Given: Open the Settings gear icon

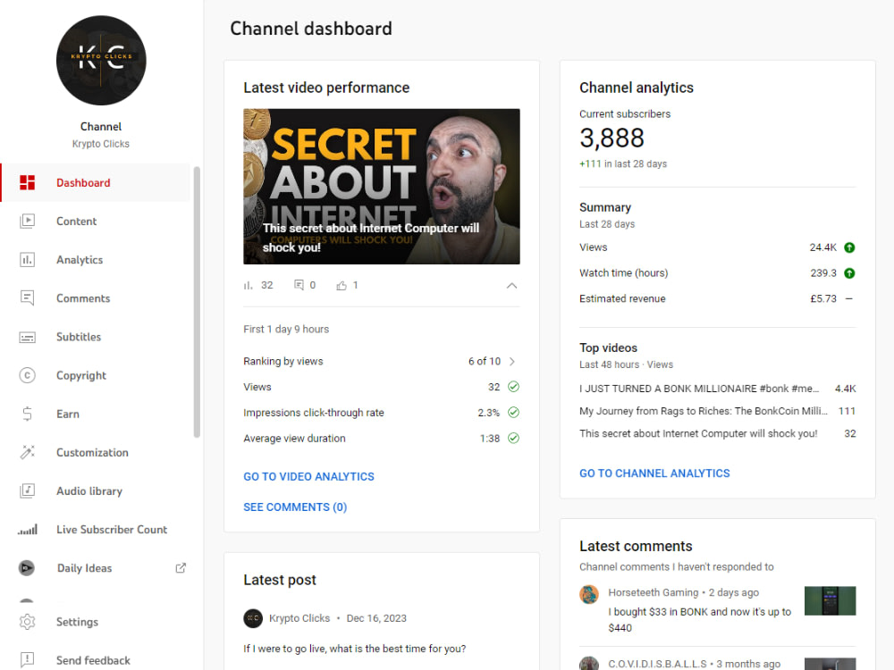Looking at the screenshot, I should click(x=28, y=622).
